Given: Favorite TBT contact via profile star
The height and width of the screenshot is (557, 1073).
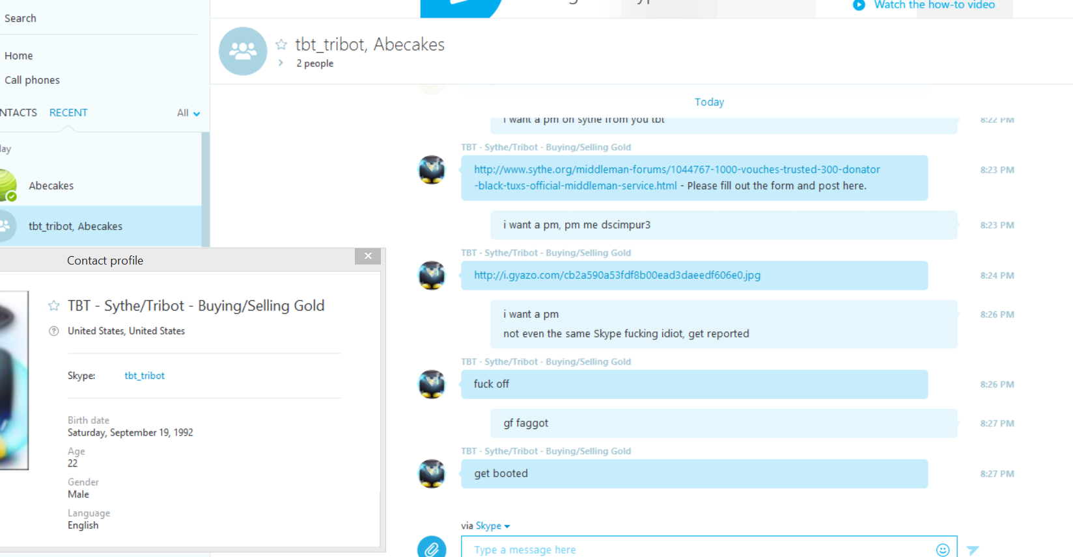Looking at the screenshot, I should [54, 305].
